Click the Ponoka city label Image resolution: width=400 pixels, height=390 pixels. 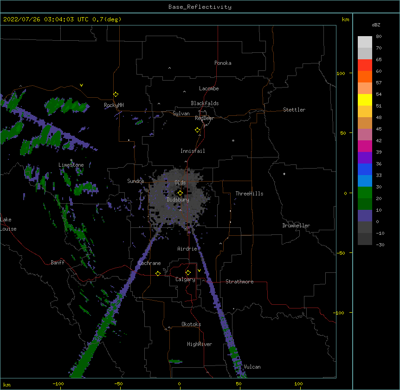(x=223, y=63)
